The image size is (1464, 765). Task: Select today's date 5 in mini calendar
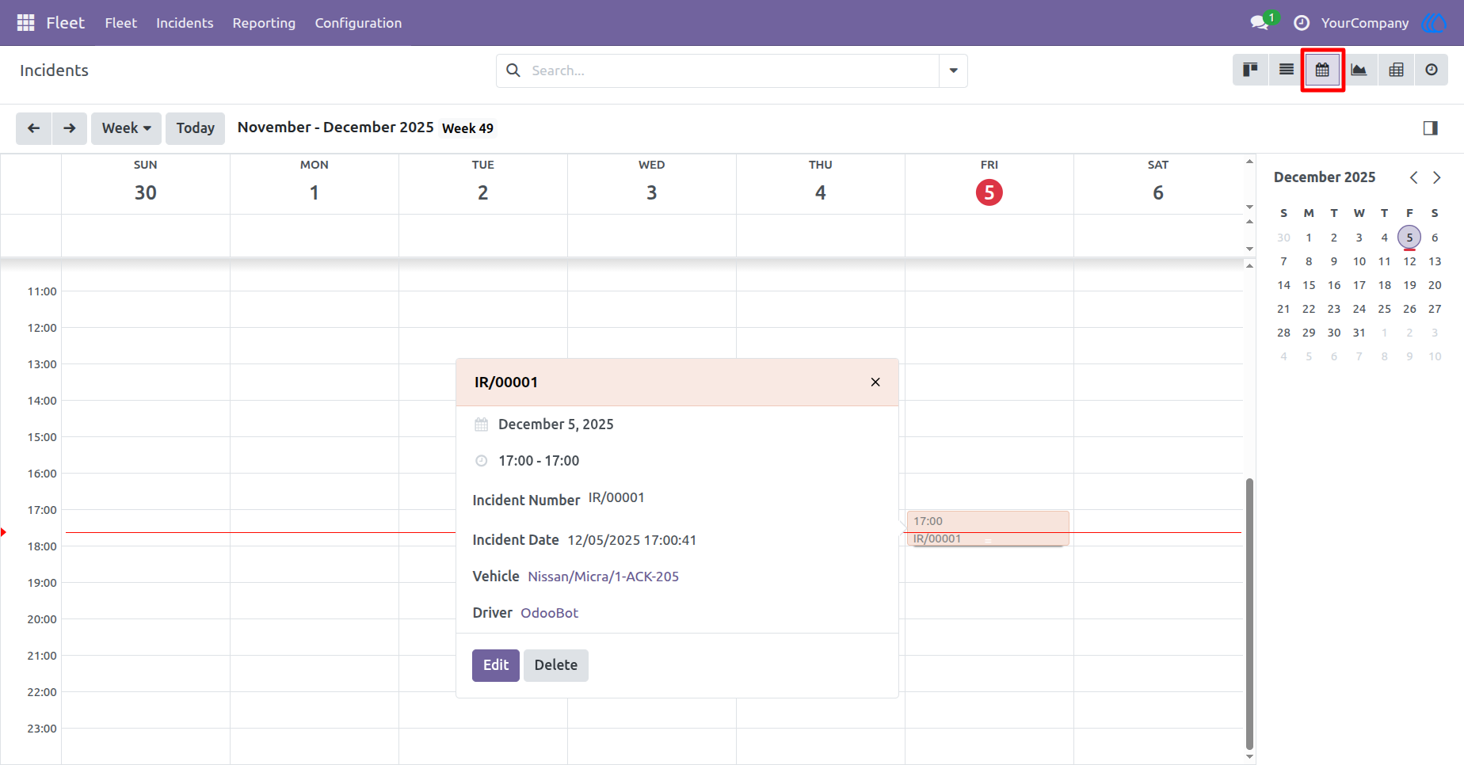[1409, 237]
